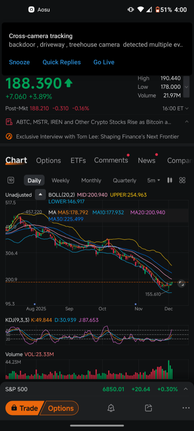The height and width of the screenshot is (431, 194).
Task: Open the candlestick chart style icon
Action: click(170, 180)
